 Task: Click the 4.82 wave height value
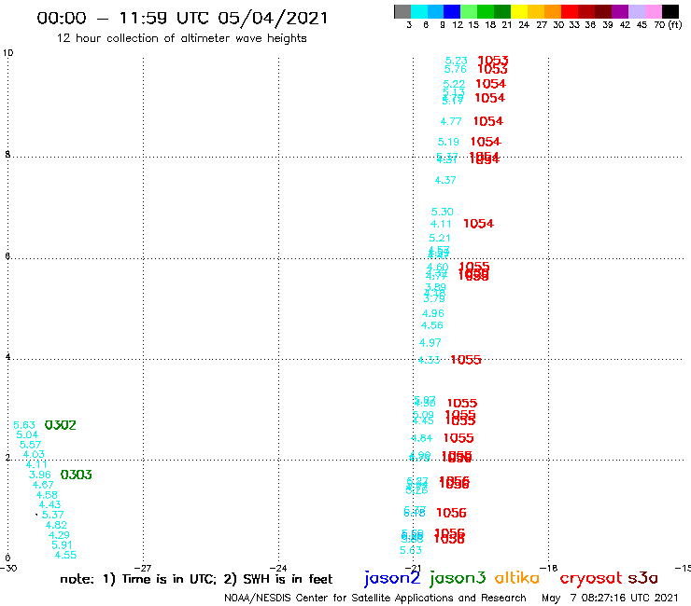coord(56,525)
